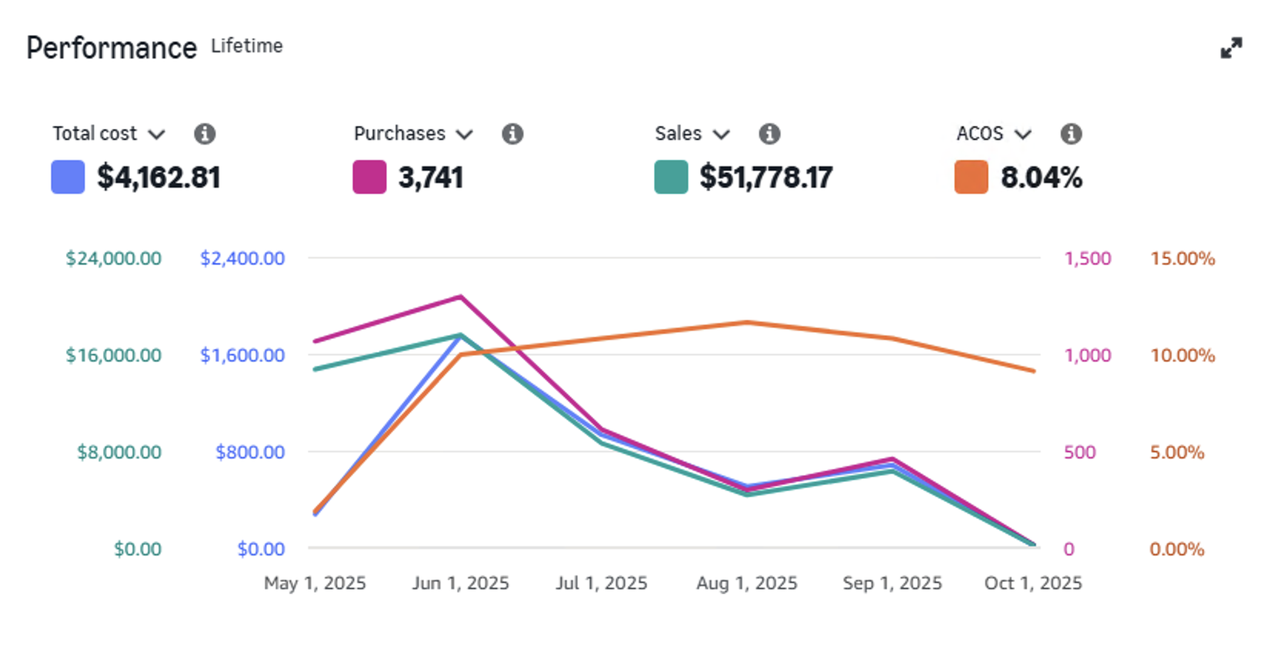Click the Oct 1, 2025 axis label

(x=1033, y=583)
